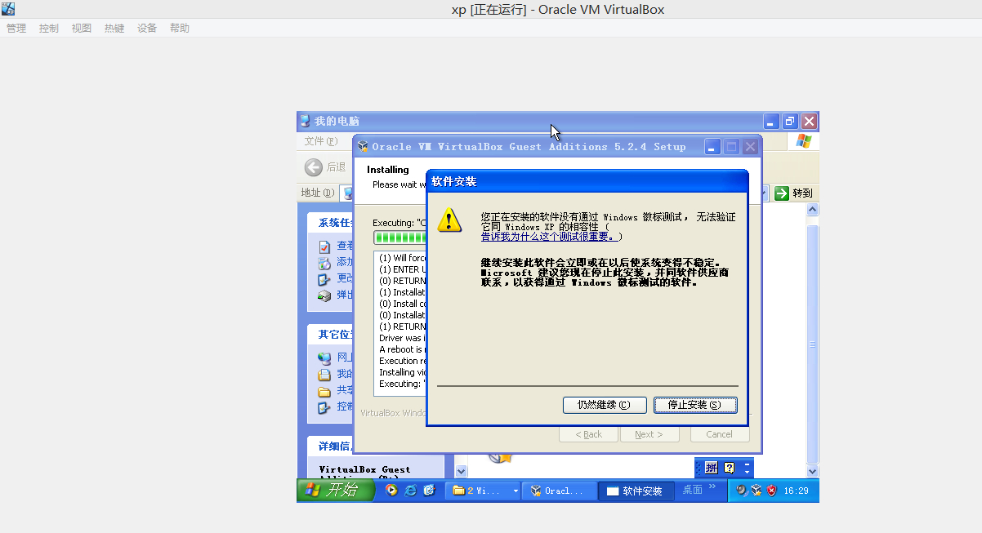Click the < Back button in Setup
Viewport: 982px width, 533px height.
(588, 434)
